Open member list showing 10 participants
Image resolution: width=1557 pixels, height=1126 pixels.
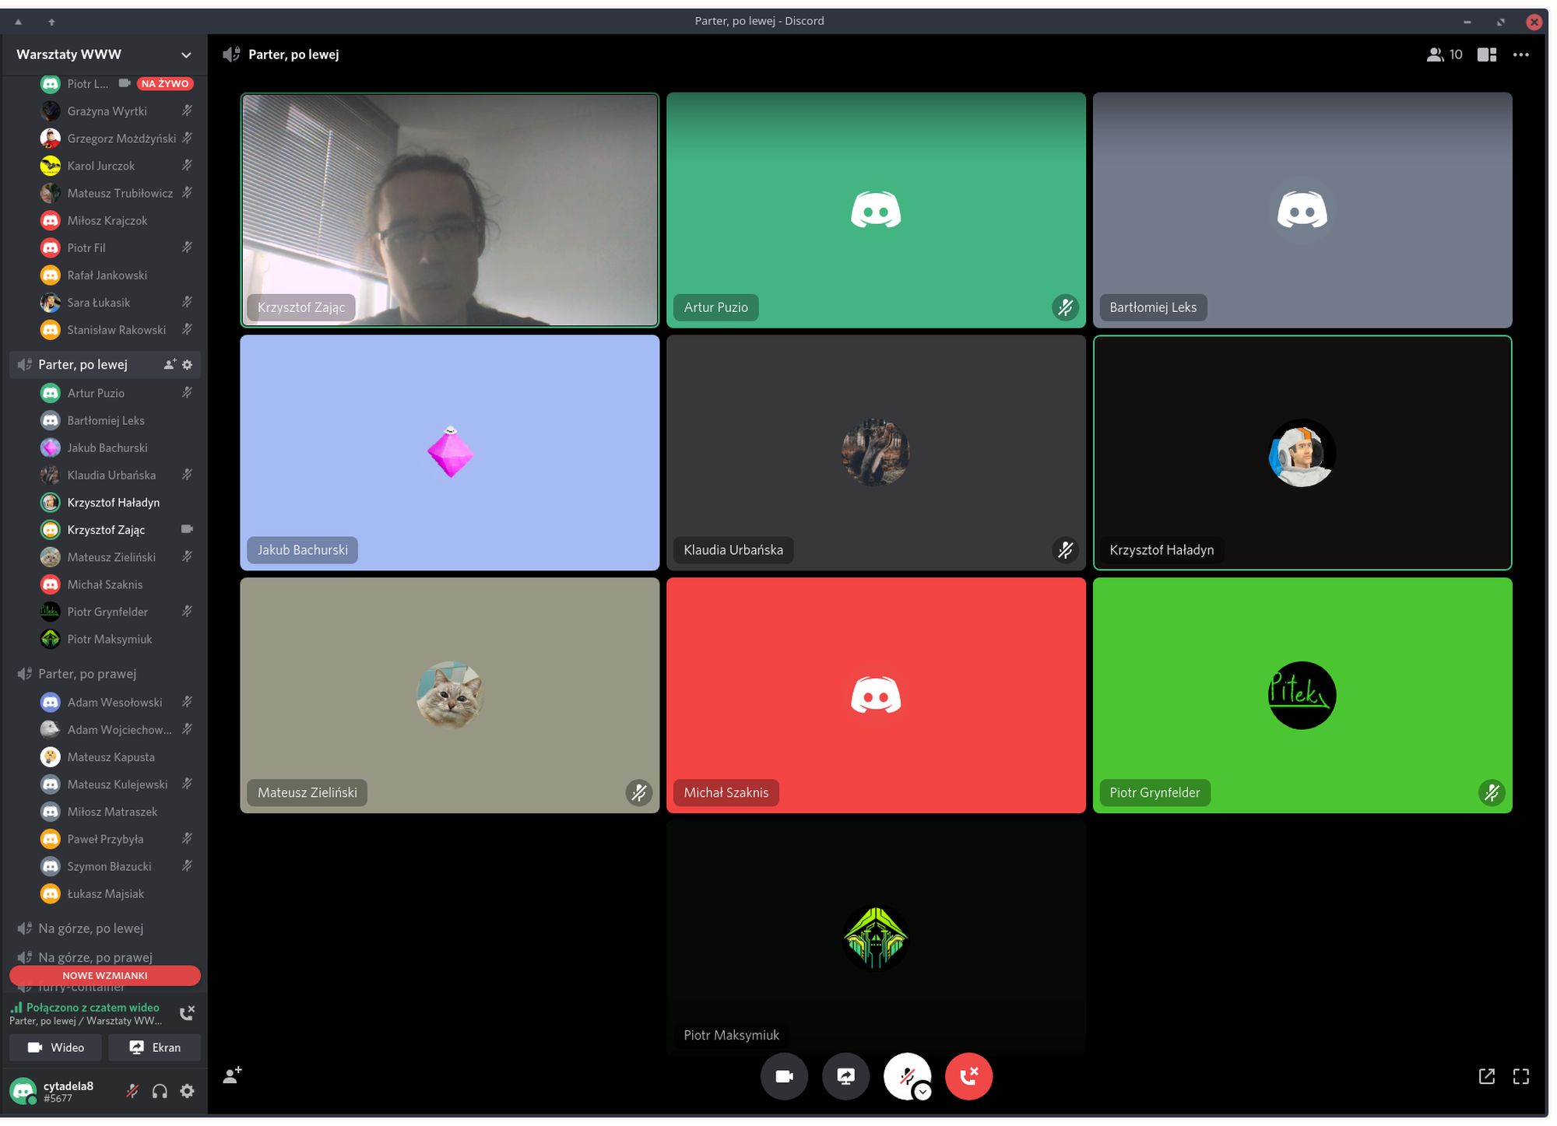pyautogui.click(x=1444, y=54)
